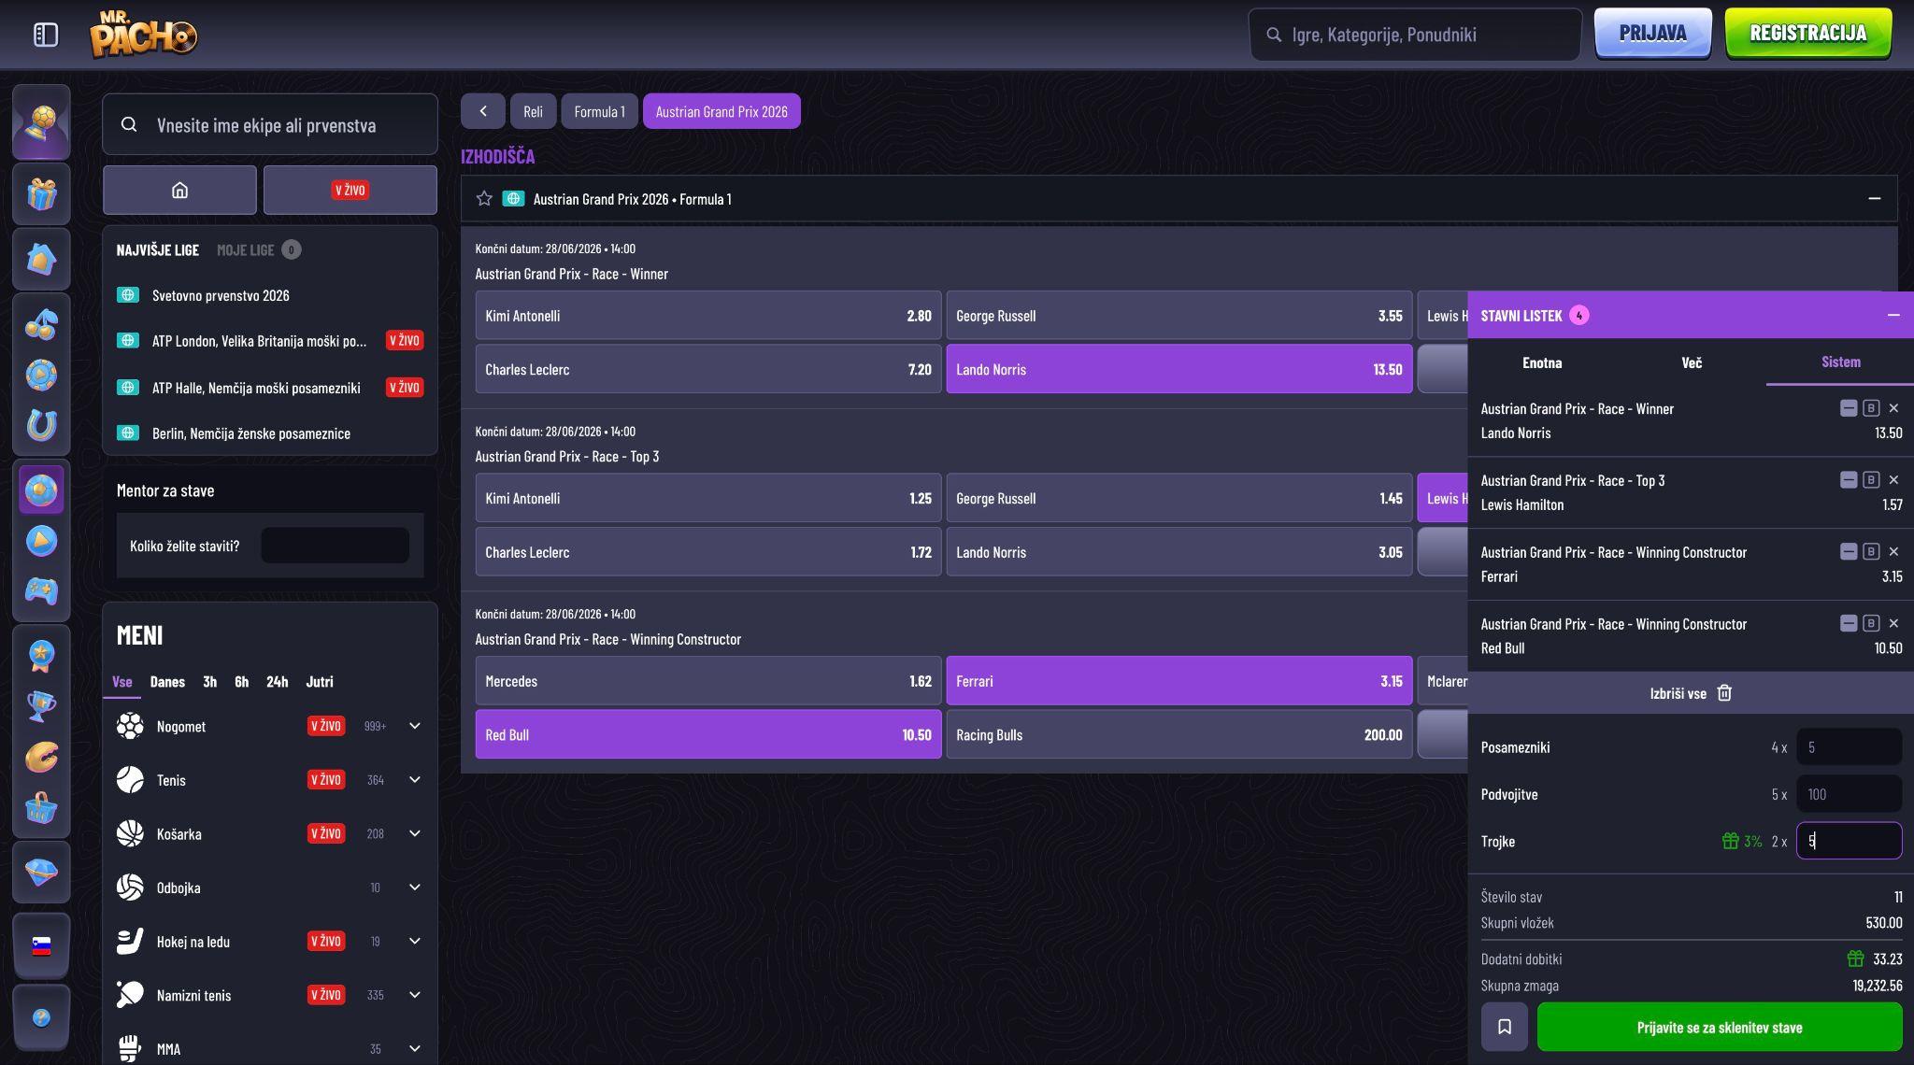Image resolution: width=1914 pixels, height=1065 pixels.
Task: Select the Danes time filter tab
Action: (x=167, y=682)
